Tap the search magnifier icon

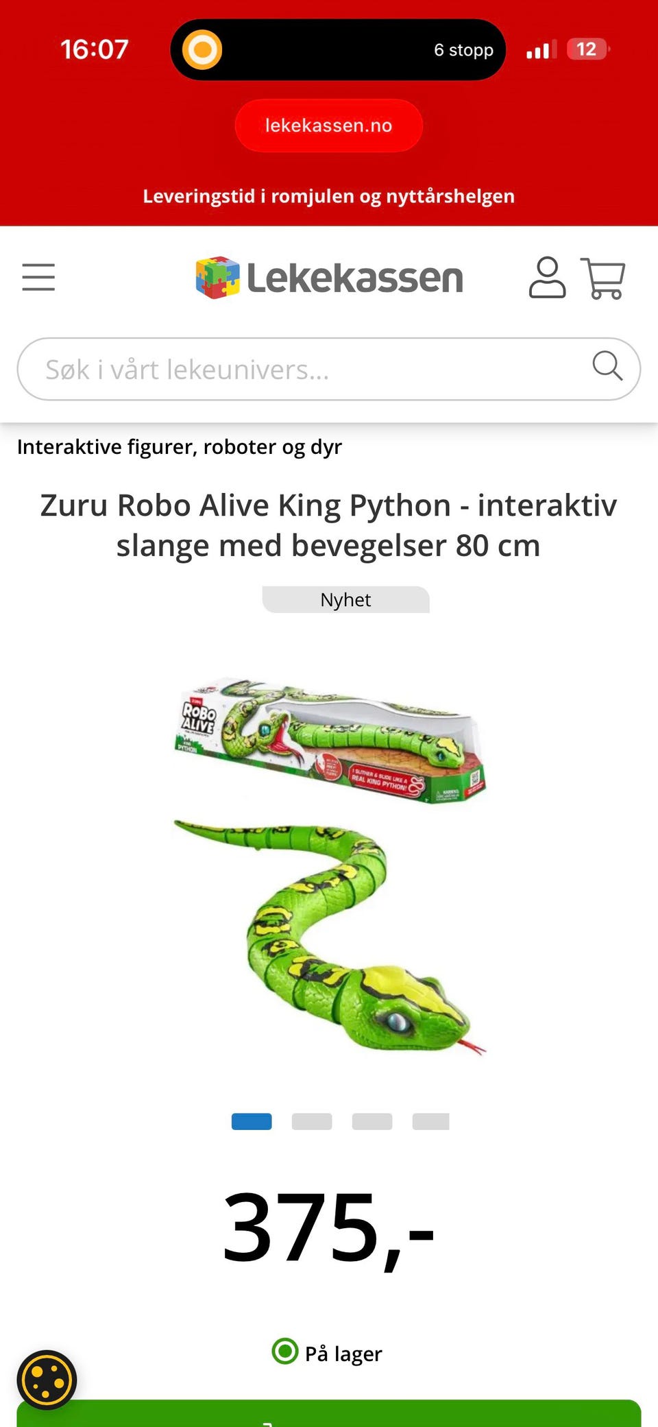(x=607, y=365)
